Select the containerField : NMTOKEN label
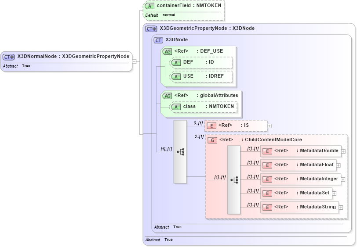357x247 pixels. tap(189, 5)
